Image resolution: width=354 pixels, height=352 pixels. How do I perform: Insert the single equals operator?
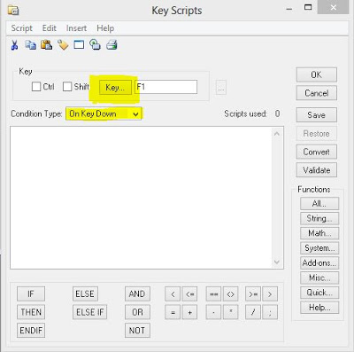(173, 312)
